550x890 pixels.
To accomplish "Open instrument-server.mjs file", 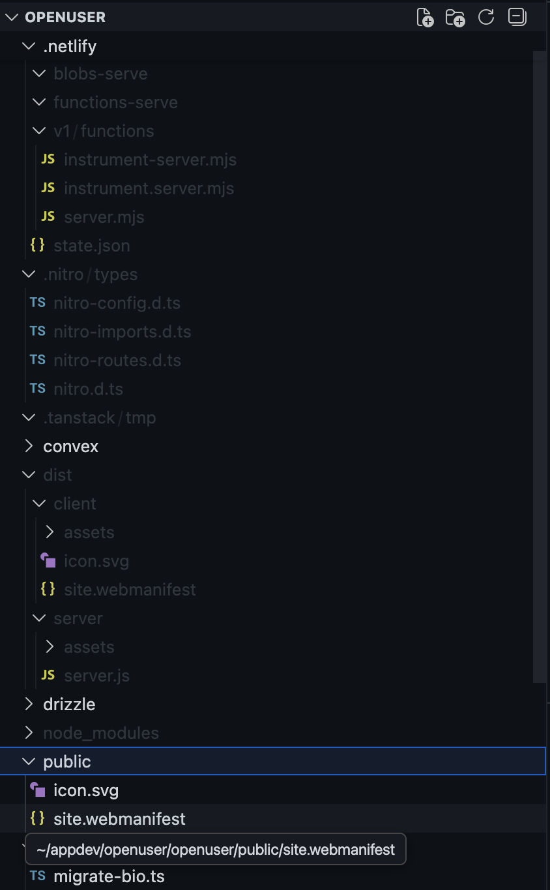I will pyautogui.click(x=150, y=160).
